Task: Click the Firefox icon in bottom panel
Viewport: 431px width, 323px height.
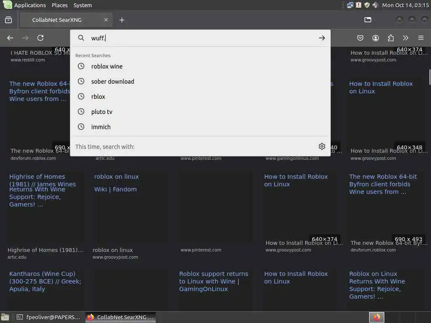Action: click(x=377, y=317)
